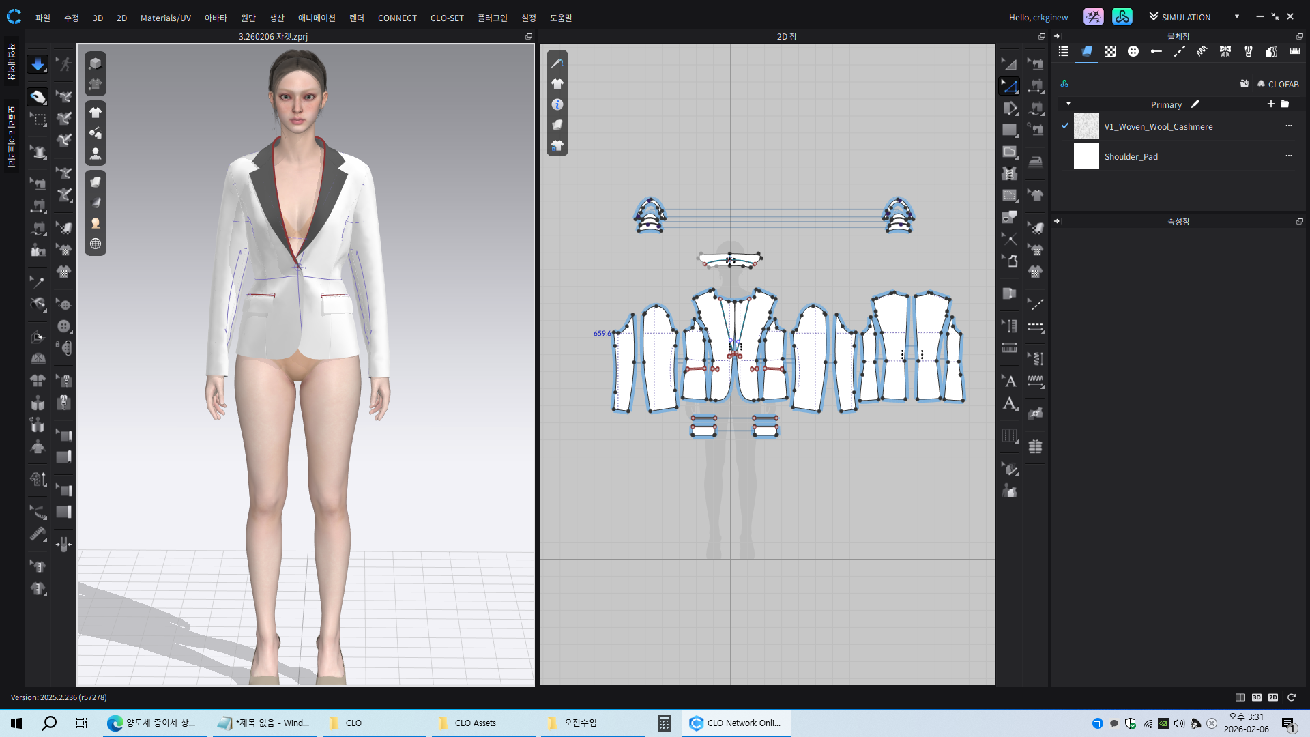This screenshot has height=737, width=1310.
Task: Switch to Topstitch tab icon
Action: pos(1180,51)
